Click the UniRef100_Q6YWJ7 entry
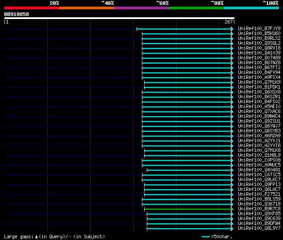Viewport: 283px width, 240px height. 259,126
